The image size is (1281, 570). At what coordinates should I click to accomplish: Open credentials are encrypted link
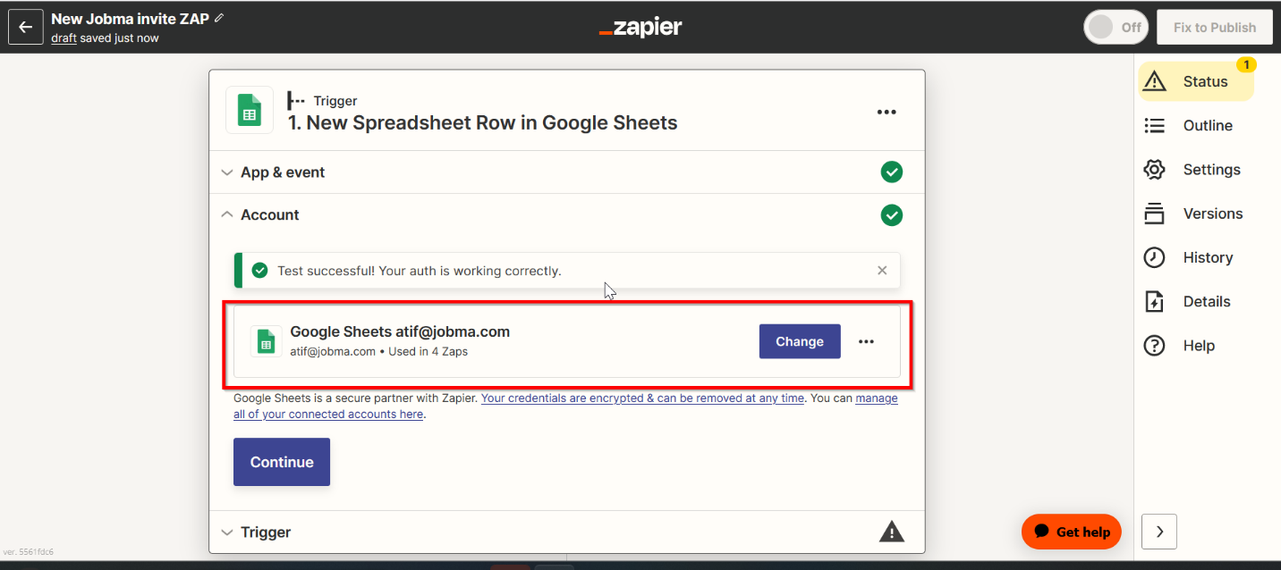(x=642, y=398)
